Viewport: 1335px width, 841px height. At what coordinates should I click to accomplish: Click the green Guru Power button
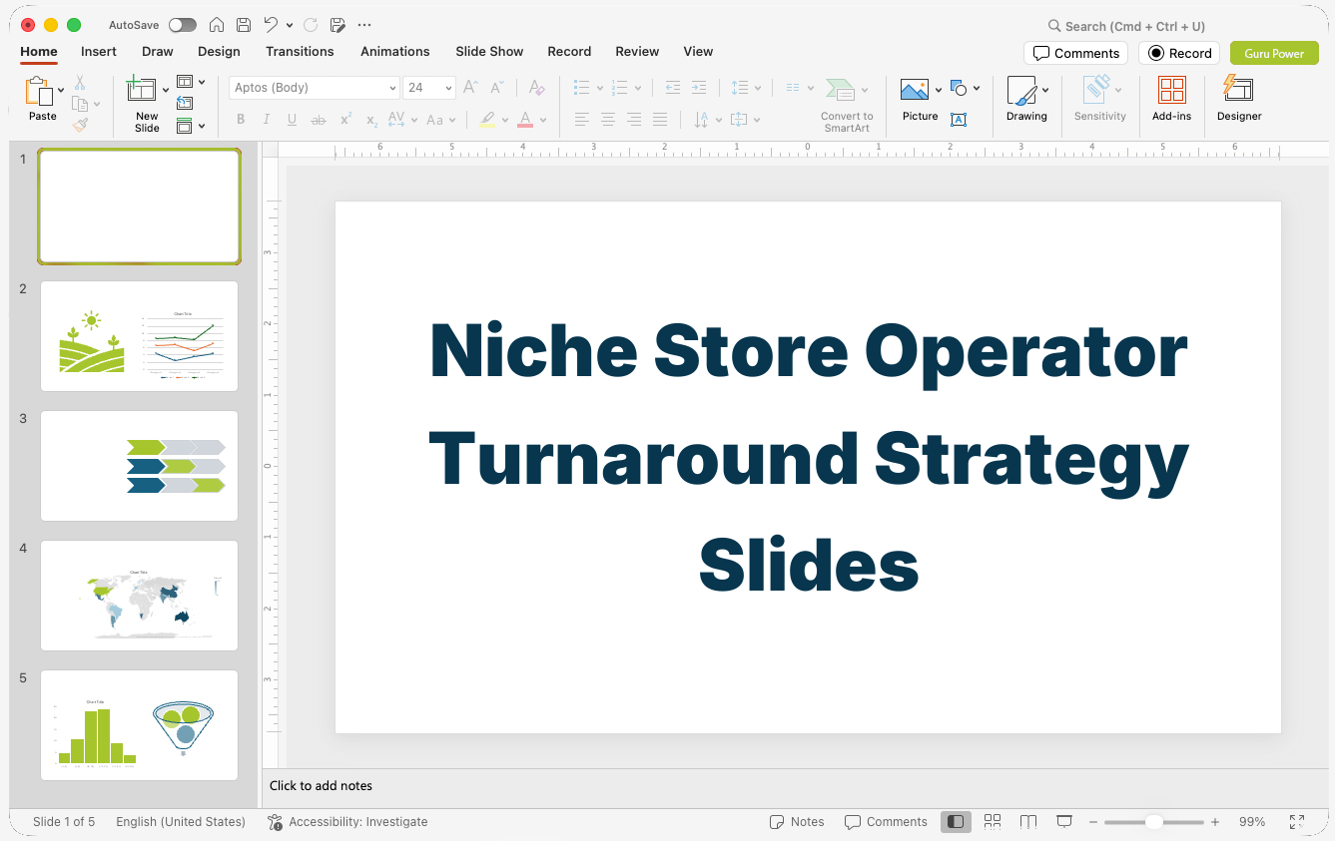(x=1274, y=53)
